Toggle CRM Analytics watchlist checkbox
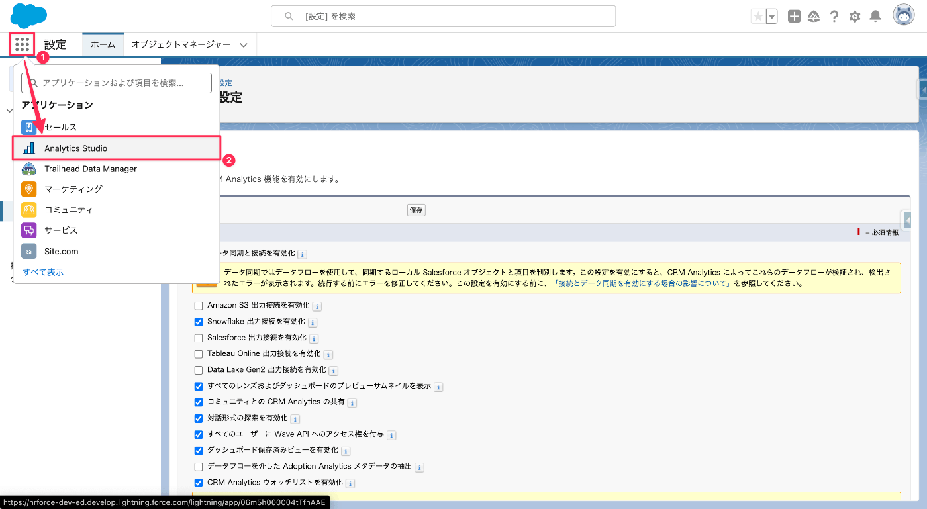This screenshot has width=927, height=509. [x=199, y=483]
